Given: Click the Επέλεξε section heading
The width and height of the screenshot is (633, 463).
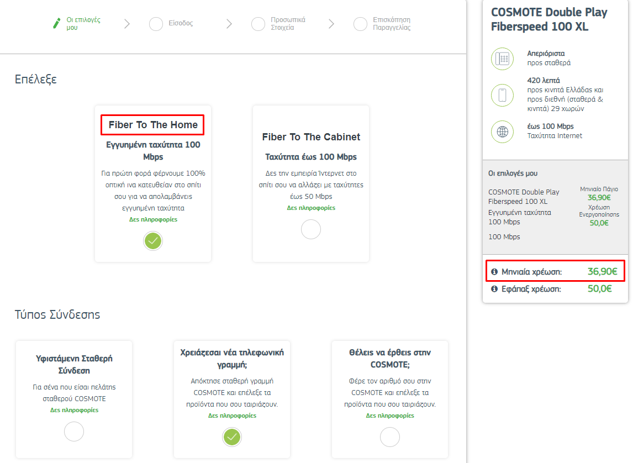Looking at the screenshot, I should [35, 79].
